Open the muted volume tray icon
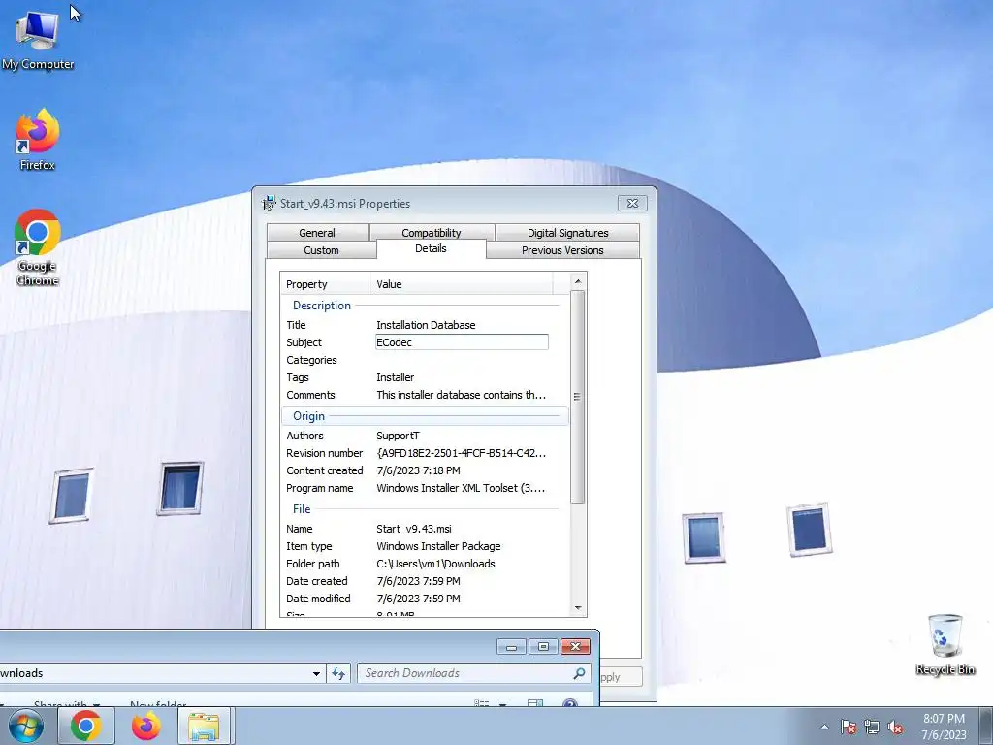This screenshot has height=745, width=993. pyautogui.click(x=895, y=727)
